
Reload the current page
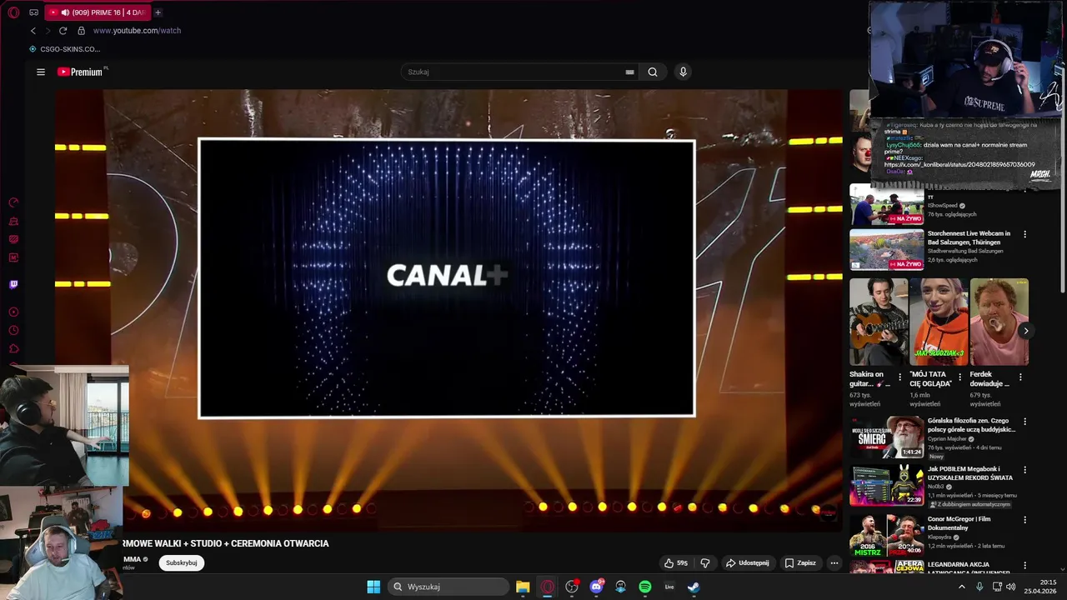point(63,31)
